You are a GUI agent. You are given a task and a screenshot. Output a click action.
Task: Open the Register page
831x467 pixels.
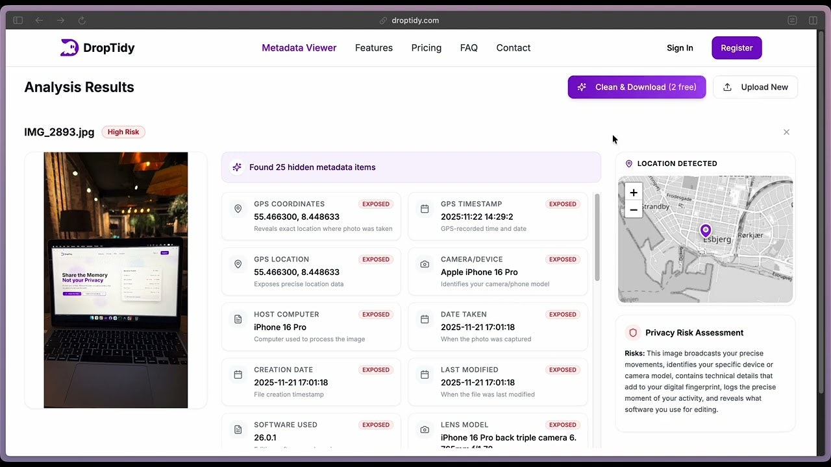(x=736, y=47)
